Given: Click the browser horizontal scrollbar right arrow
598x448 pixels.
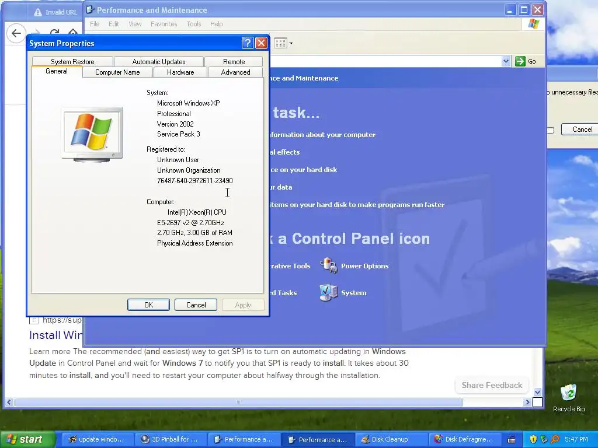Looking at the screenshot, I should (x=527, y=402).
